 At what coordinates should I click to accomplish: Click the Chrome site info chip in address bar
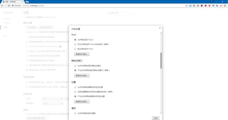[x=16, y=6]
